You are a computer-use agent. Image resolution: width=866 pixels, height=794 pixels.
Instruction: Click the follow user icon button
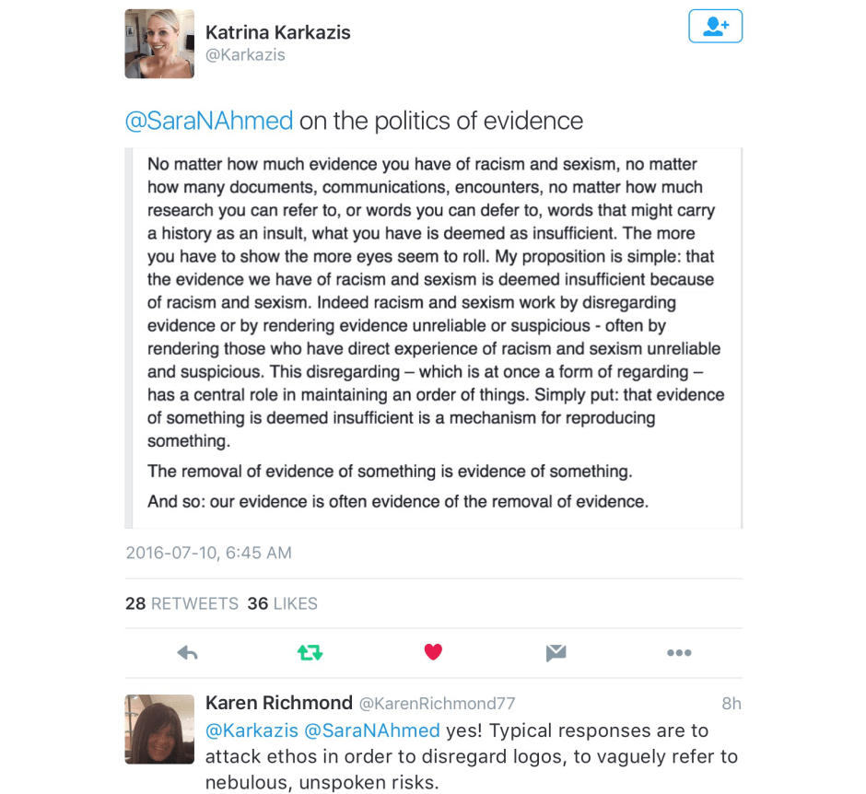click(x=715, y=27)
